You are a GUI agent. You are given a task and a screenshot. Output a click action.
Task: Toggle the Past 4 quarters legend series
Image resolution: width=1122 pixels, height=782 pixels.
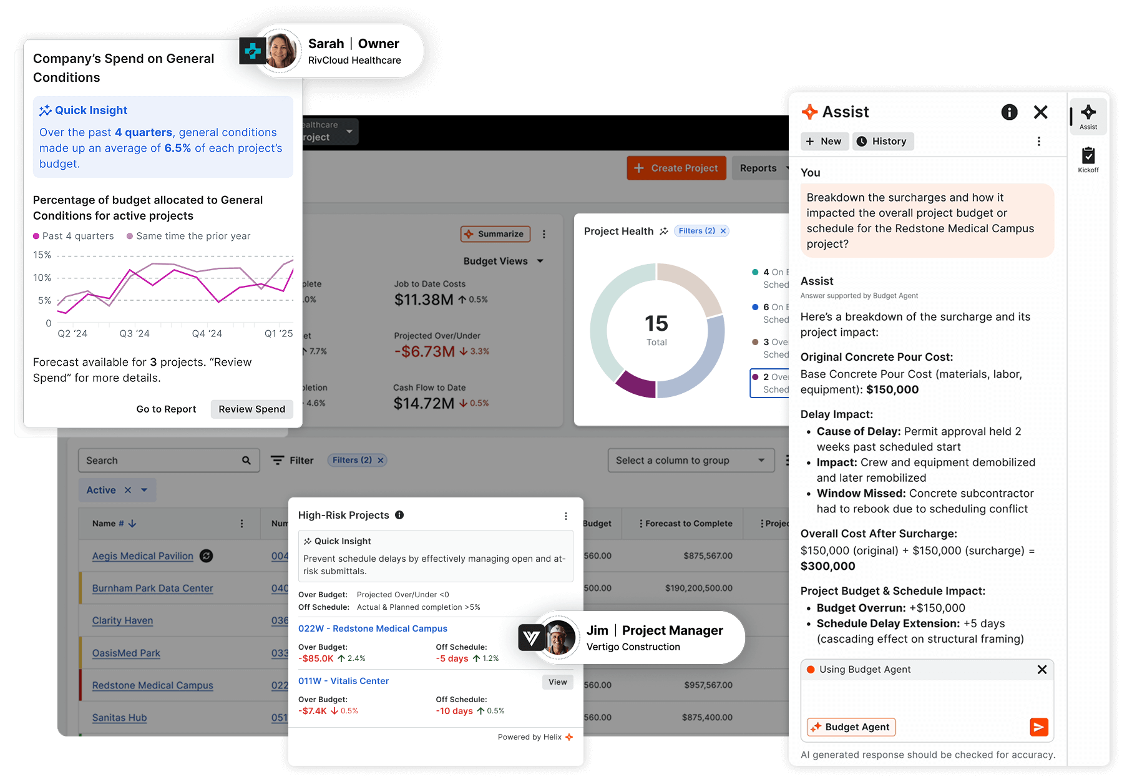74,236
